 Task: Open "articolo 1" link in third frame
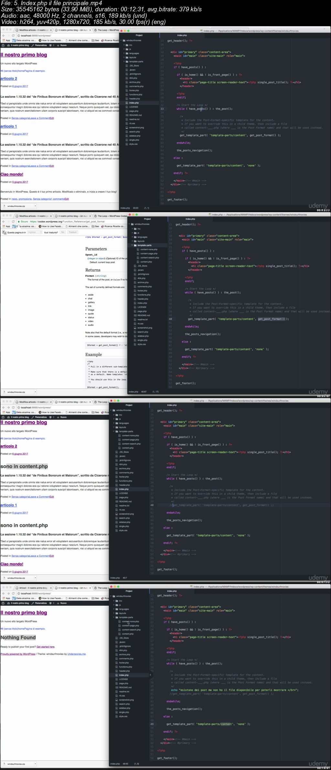9,505
